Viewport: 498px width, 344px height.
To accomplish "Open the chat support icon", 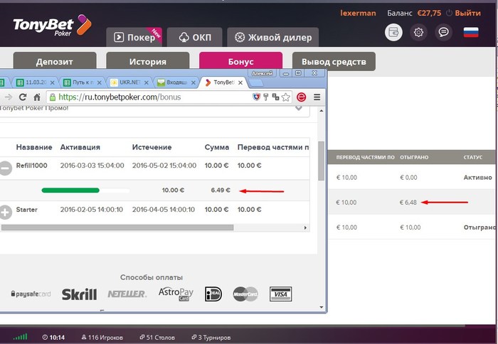I will [443, 32].
